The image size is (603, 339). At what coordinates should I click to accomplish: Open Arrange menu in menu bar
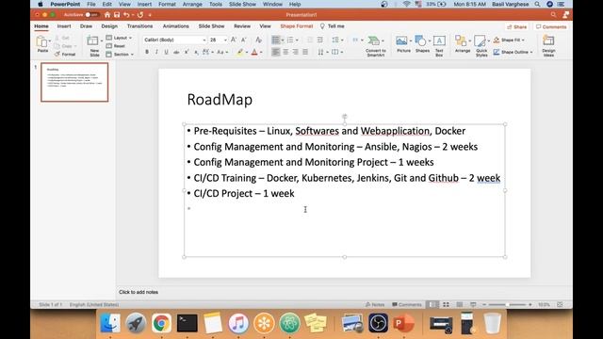(x=192, y=4)
